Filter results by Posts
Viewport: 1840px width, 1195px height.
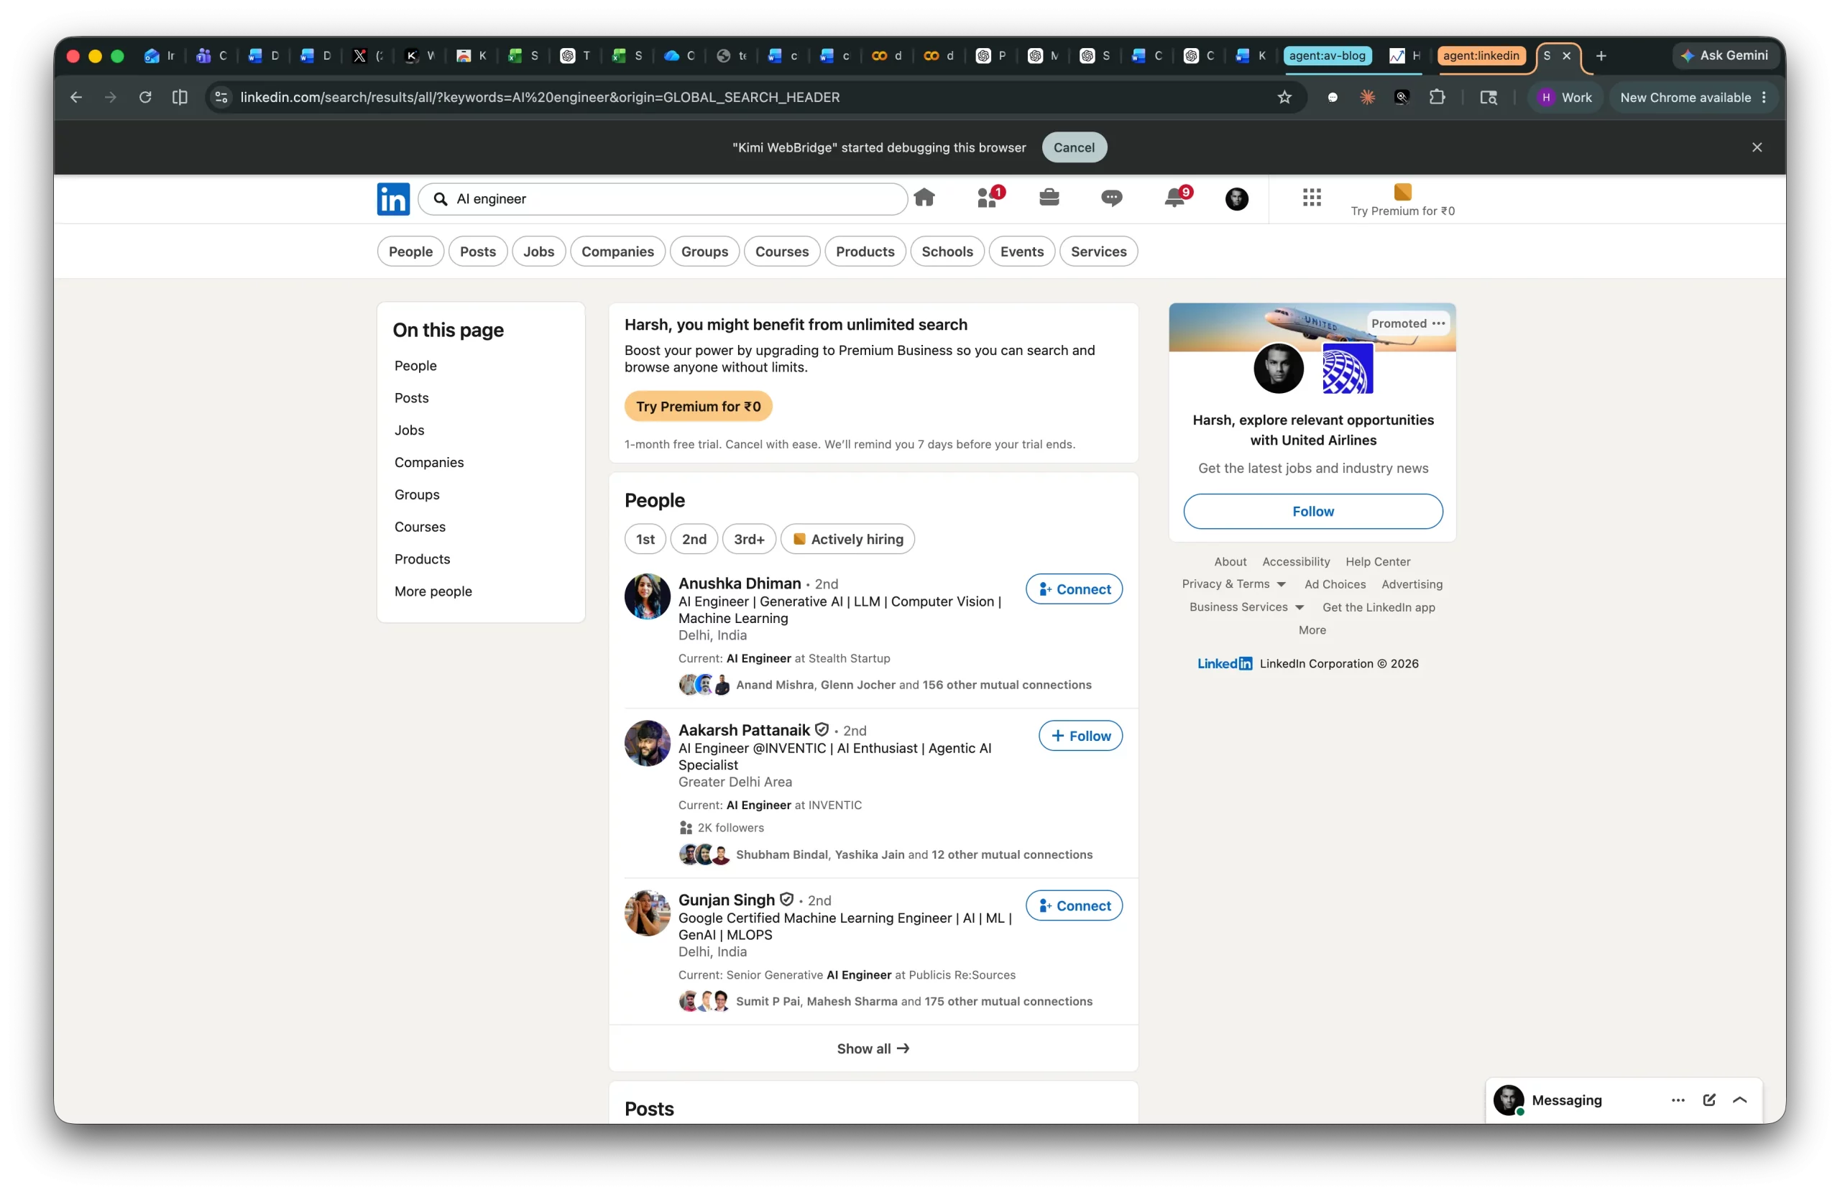pos(478,252)
